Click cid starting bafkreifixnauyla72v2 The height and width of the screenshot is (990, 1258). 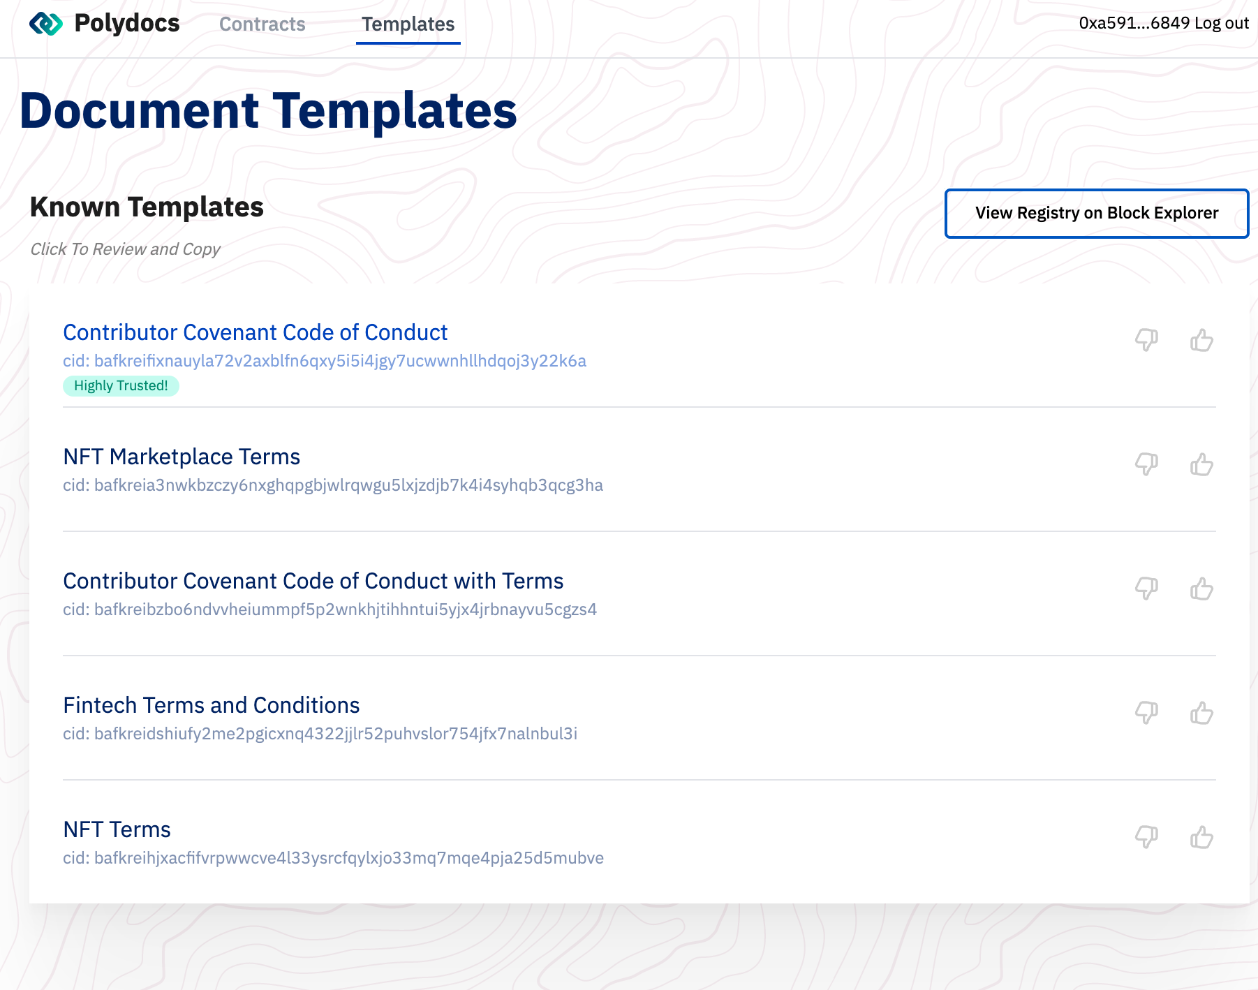click(x=325, y=361)
